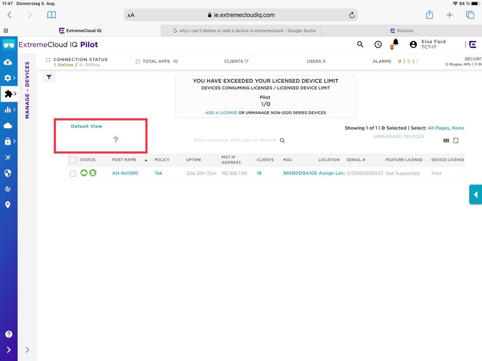Select All Pages
Image resolution: width=482 pixels, height=361 pixels.
tap(439, 128)
